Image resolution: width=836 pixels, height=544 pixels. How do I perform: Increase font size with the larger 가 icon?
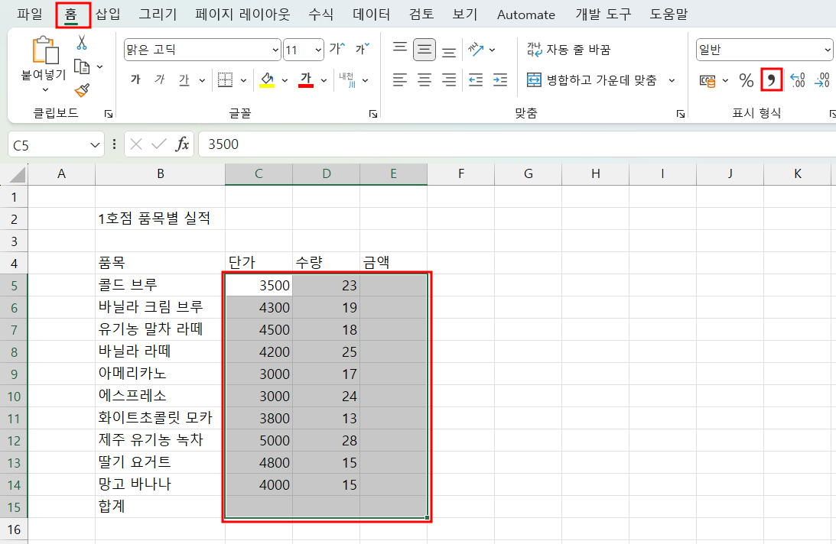point(337,49)
